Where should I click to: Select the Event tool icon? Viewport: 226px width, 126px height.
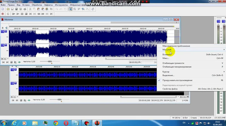(x=83, y=9)
